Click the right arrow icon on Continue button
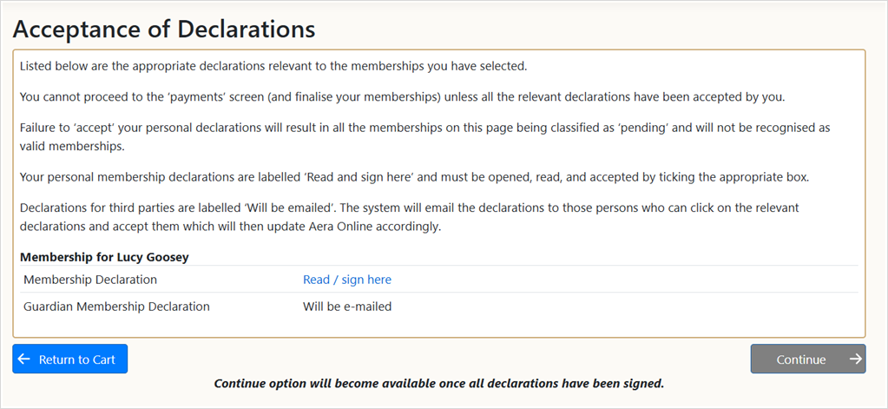 [x=855, y=360]
